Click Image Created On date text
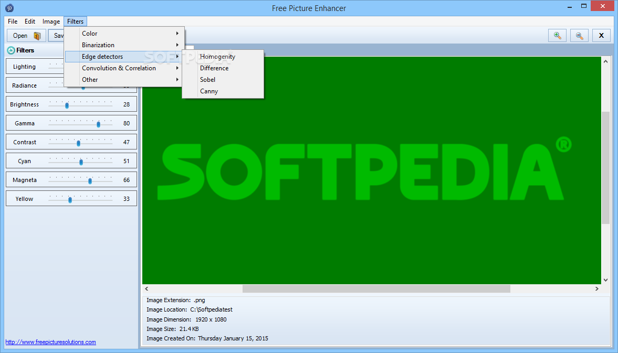 coord(207,338)
